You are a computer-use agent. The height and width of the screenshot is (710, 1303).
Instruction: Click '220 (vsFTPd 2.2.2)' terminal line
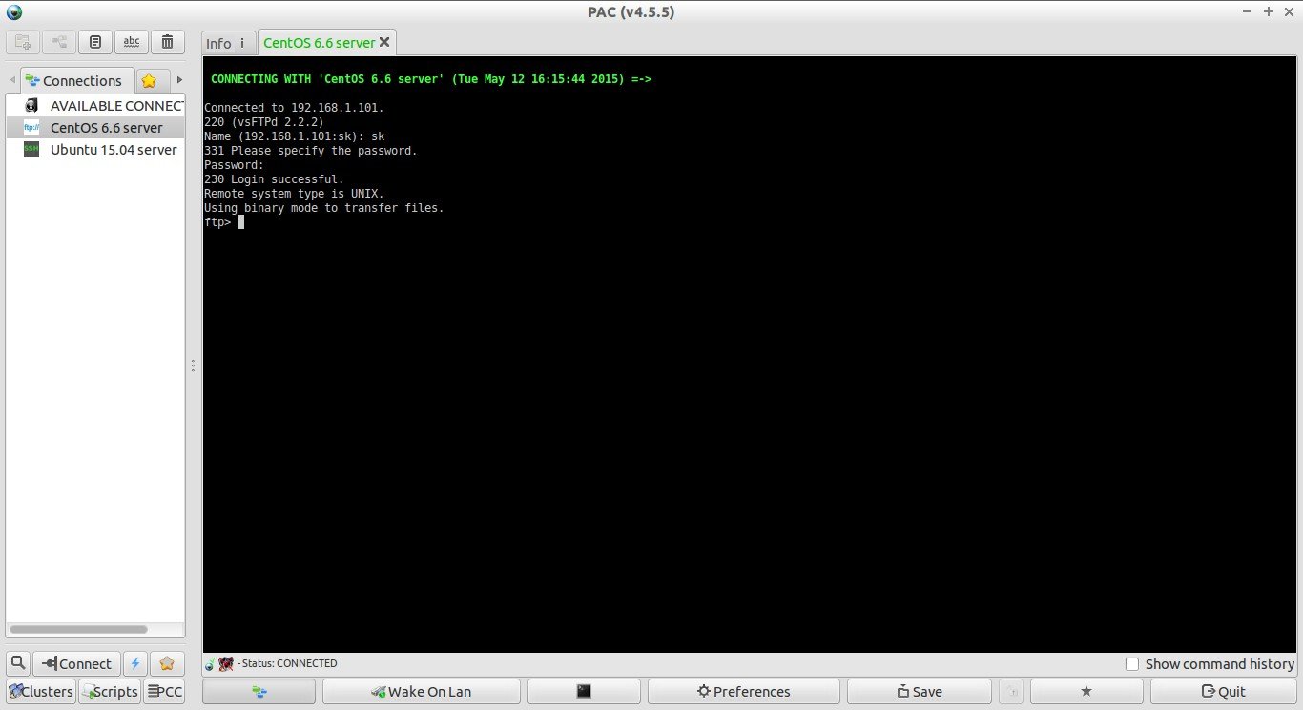click(x=264, y=122)
